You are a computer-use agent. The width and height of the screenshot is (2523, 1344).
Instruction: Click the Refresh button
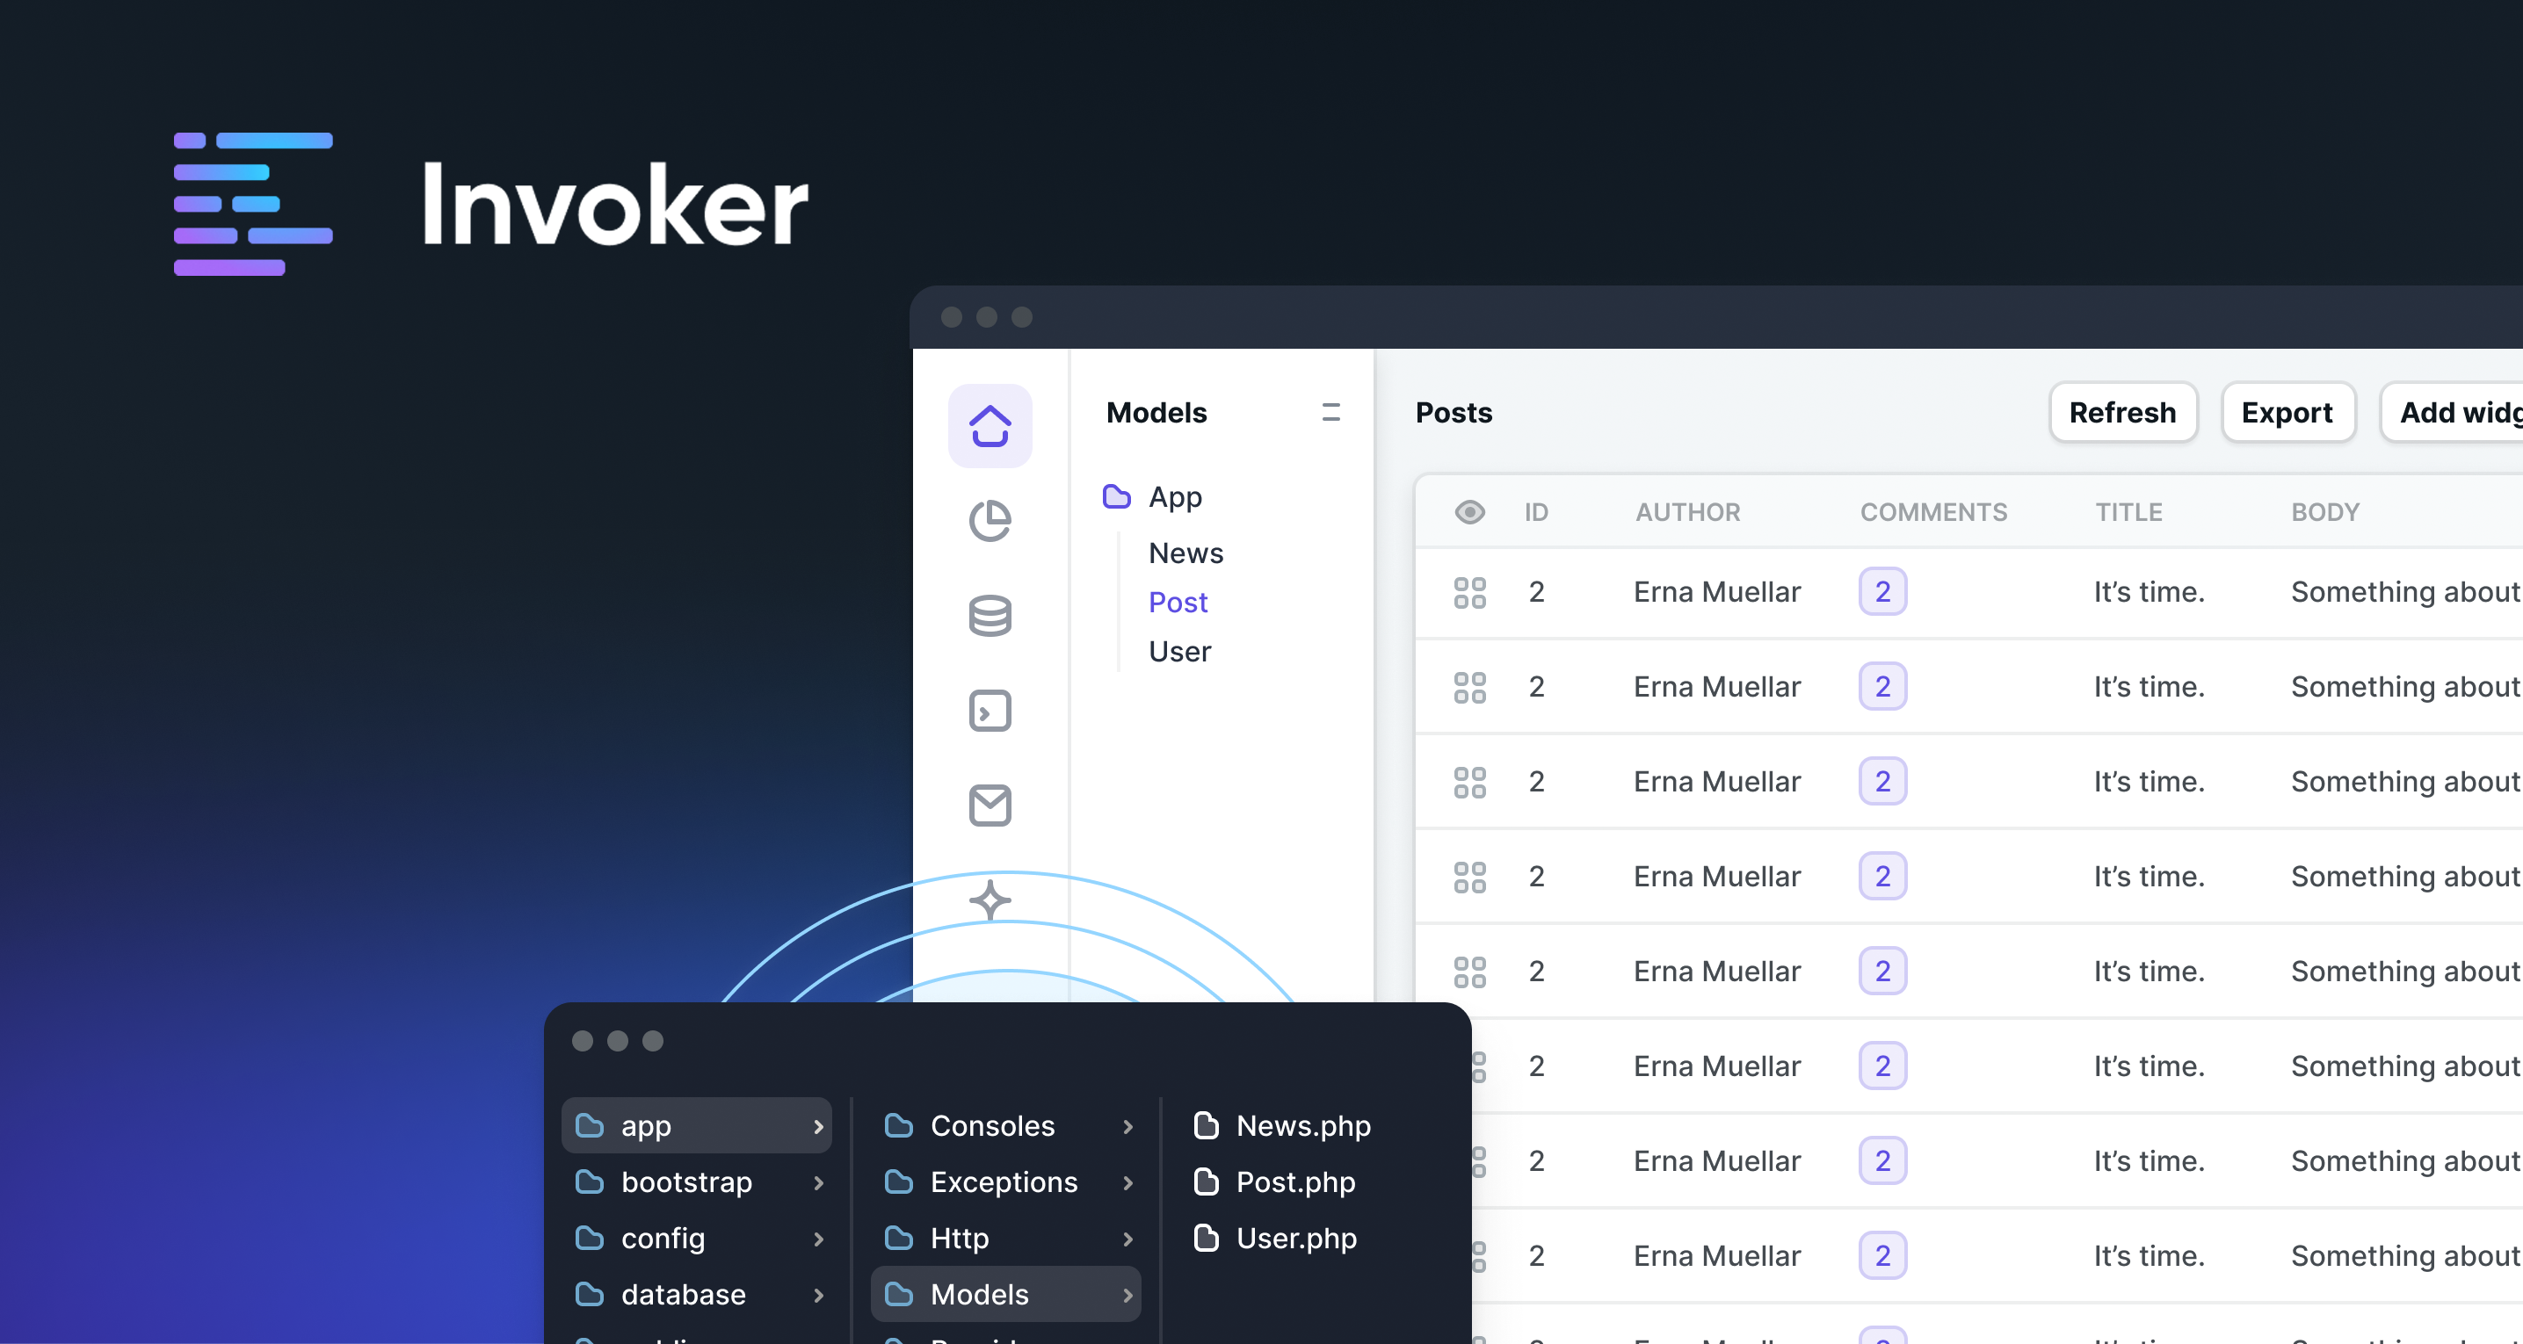2122,412
